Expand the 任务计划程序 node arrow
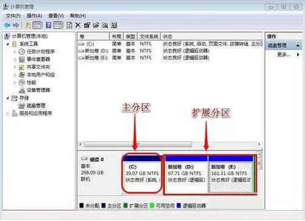The image size is (305, 221). pos(15,52)
